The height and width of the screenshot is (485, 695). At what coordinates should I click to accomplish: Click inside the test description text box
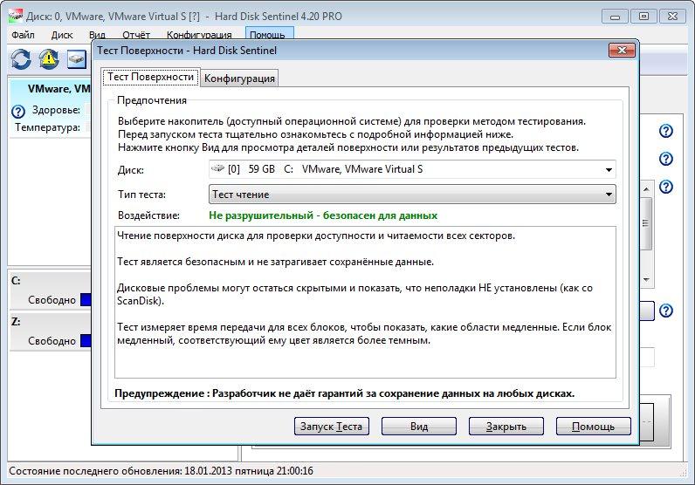click(365, 302)
